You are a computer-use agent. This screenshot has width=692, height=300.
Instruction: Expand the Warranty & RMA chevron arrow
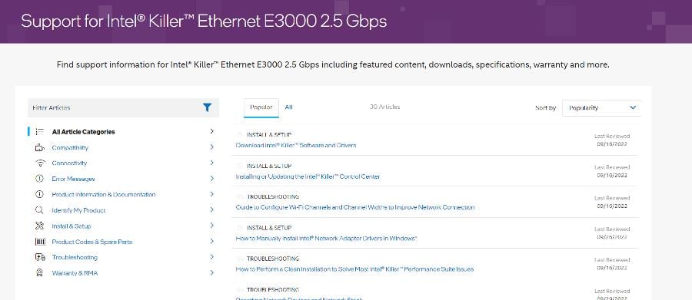tap(212, 272)
